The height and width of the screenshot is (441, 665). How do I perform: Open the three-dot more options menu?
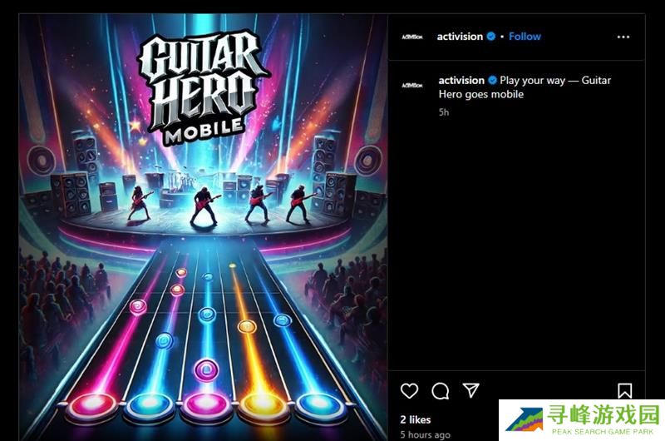tap(623, 37)
